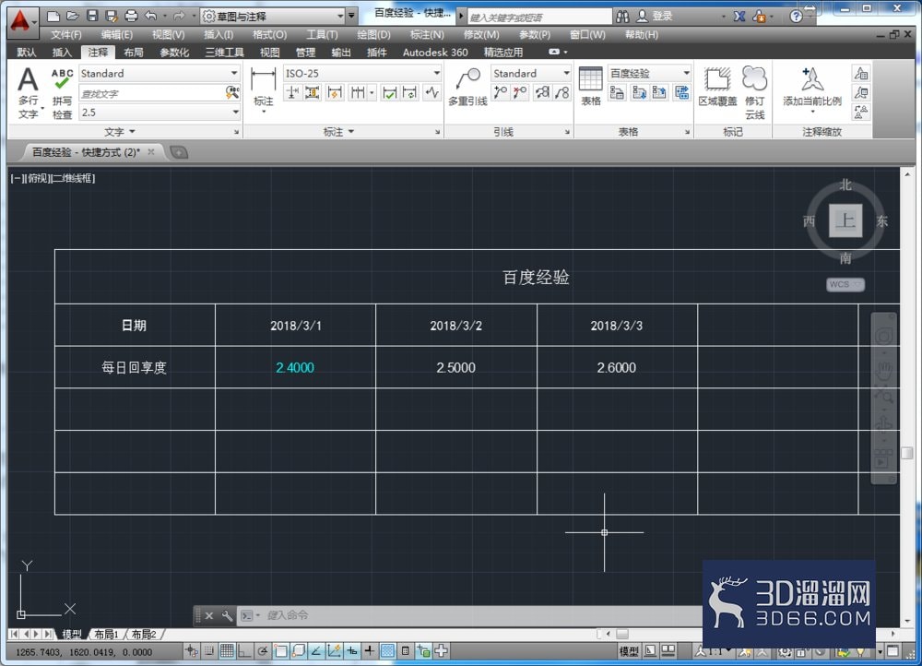Click the New file icon in quick access toolbar
922x666 pixels.
point(53,16)
